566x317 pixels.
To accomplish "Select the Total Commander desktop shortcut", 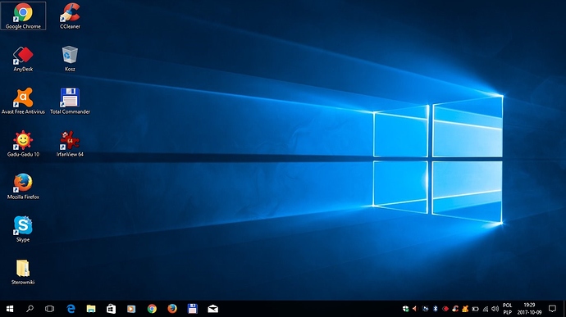I will [x=70, y=102].
